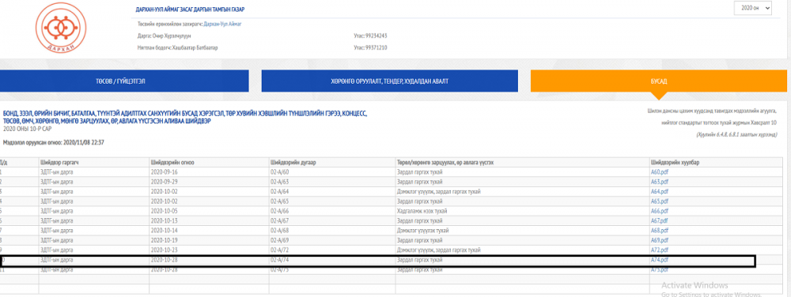This screenshot has height=297, width=791.
Task: Click decision number 02-А/60
Action: pos(279,171)
